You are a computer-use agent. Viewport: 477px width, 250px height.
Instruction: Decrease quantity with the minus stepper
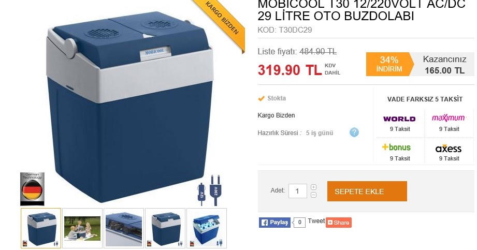(x=314, y=195)
